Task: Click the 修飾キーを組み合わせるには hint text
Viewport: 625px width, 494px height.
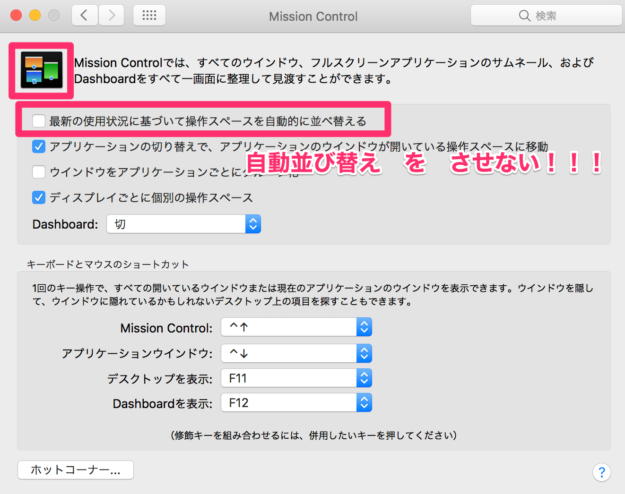Action: (313, 435)
